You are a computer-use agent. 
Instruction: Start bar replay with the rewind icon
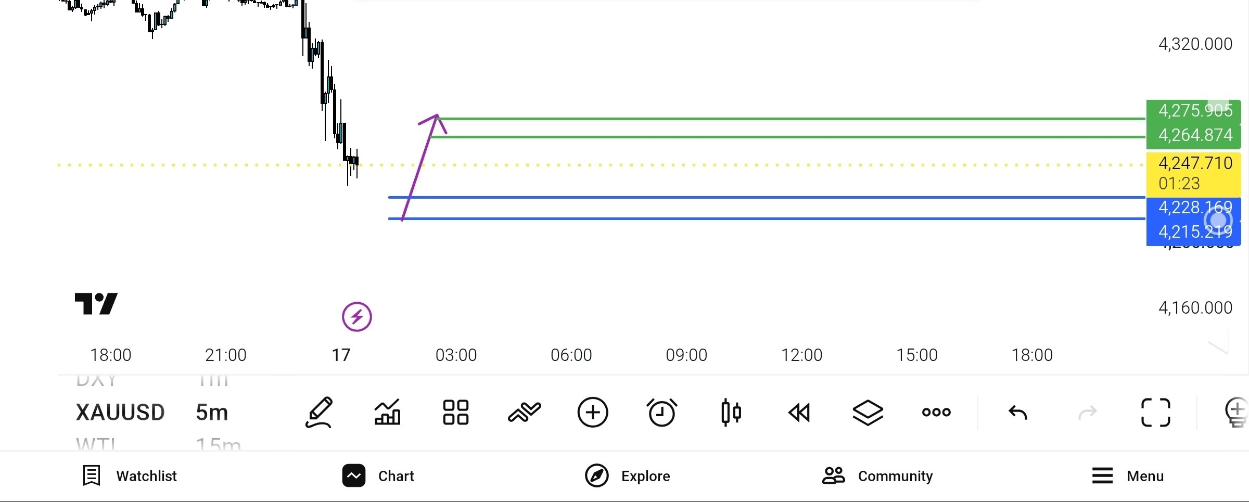[799, 413]
